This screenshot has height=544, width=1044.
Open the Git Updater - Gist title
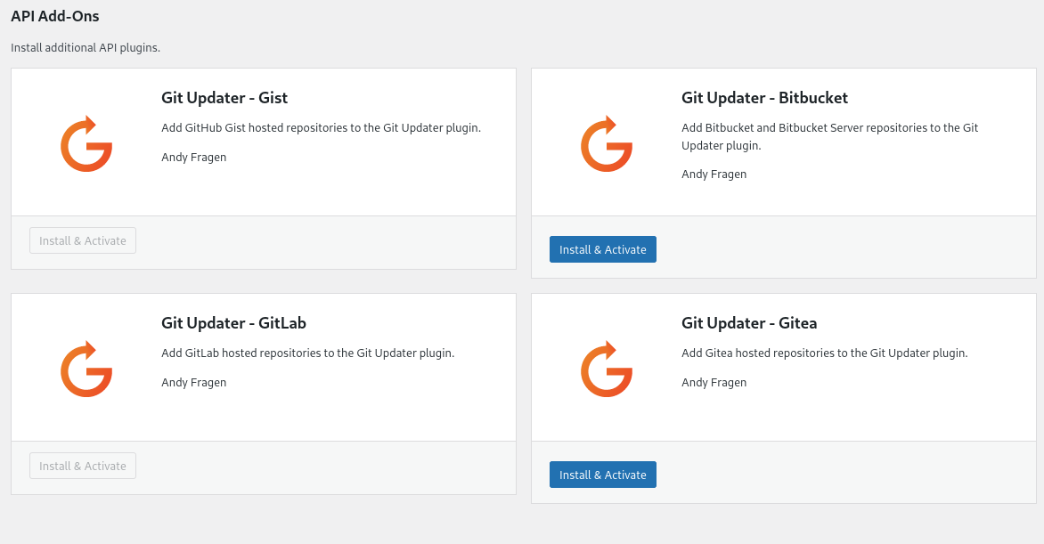tap(224, 98)
